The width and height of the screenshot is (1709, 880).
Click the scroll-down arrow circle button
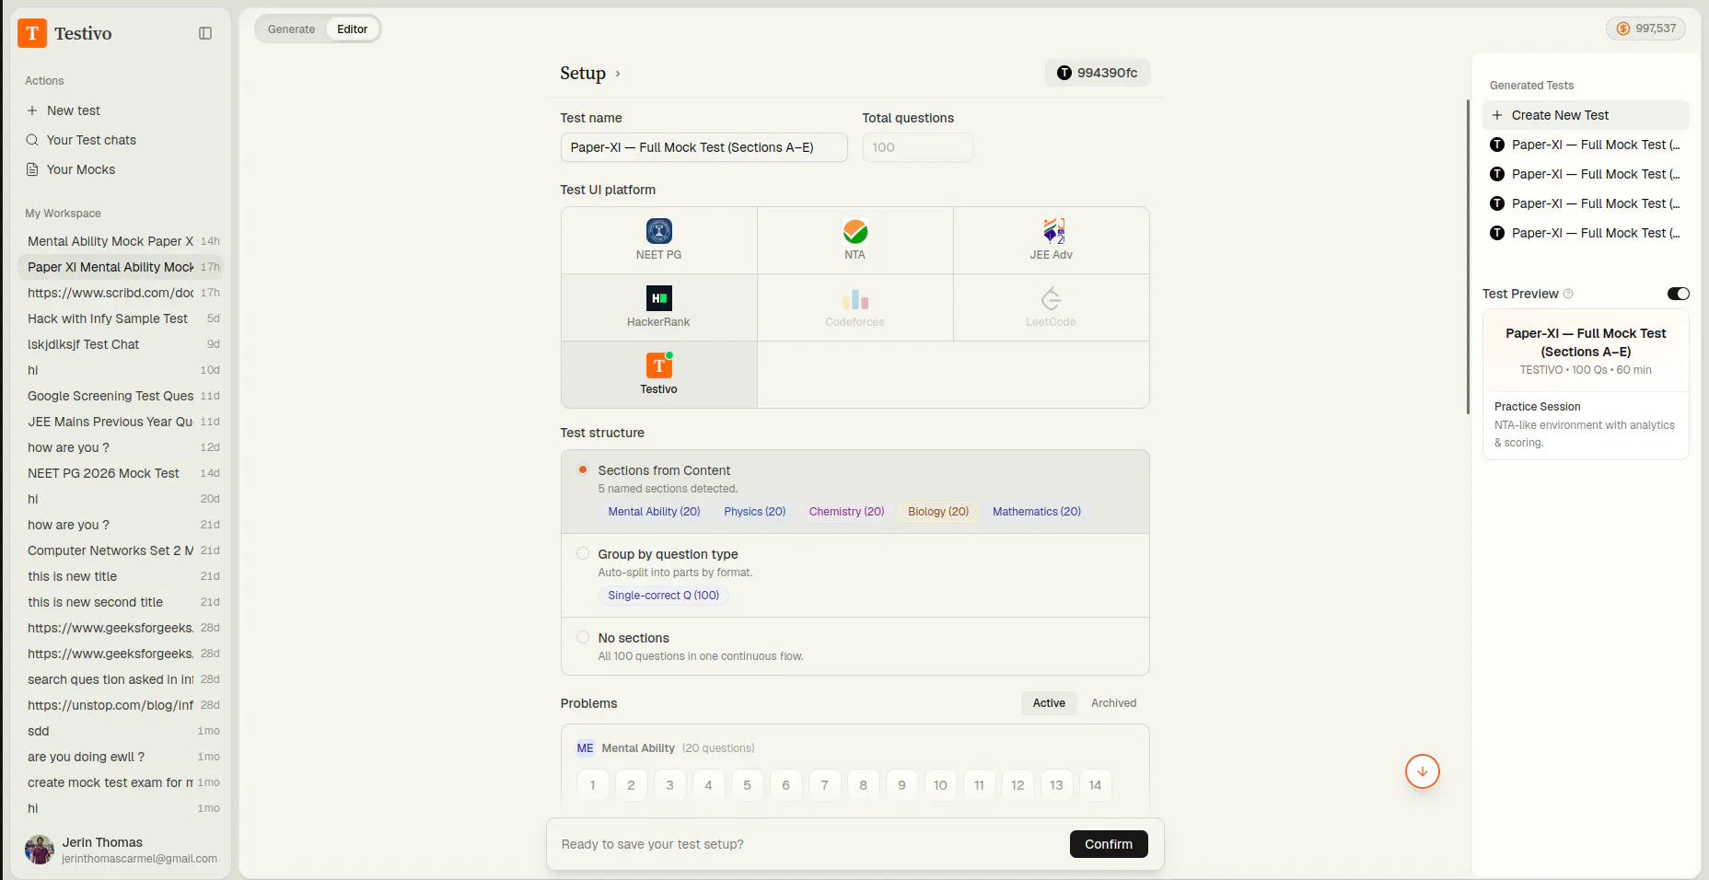pyautogui.click(x=1423, y=771)
